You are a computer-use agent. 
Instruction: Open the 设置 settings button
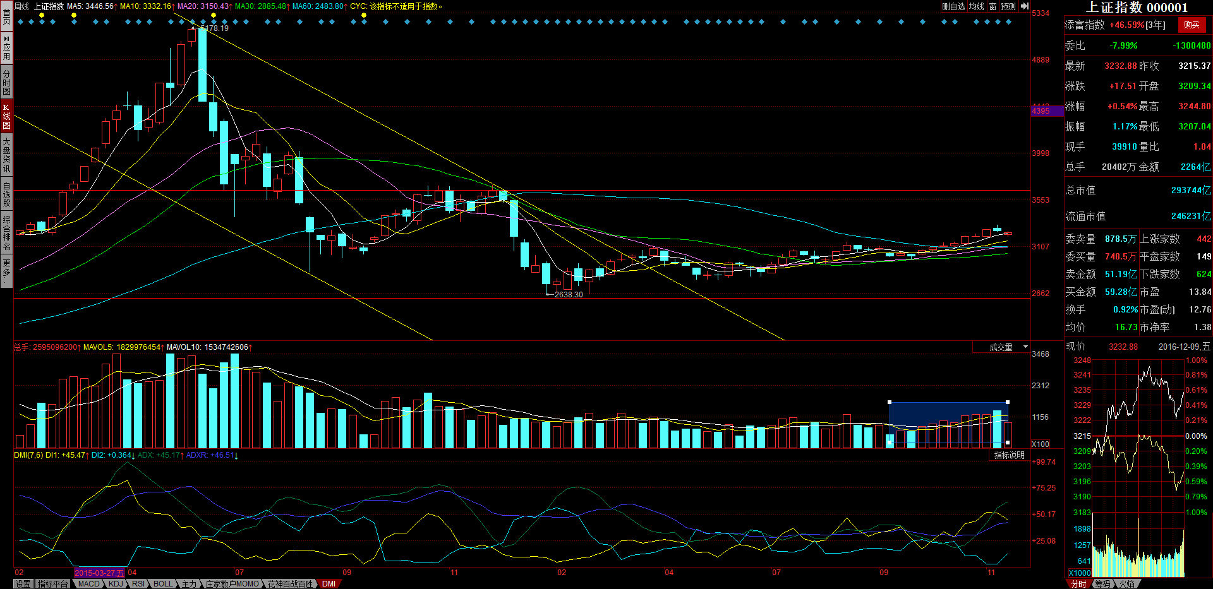coord(23,584)
